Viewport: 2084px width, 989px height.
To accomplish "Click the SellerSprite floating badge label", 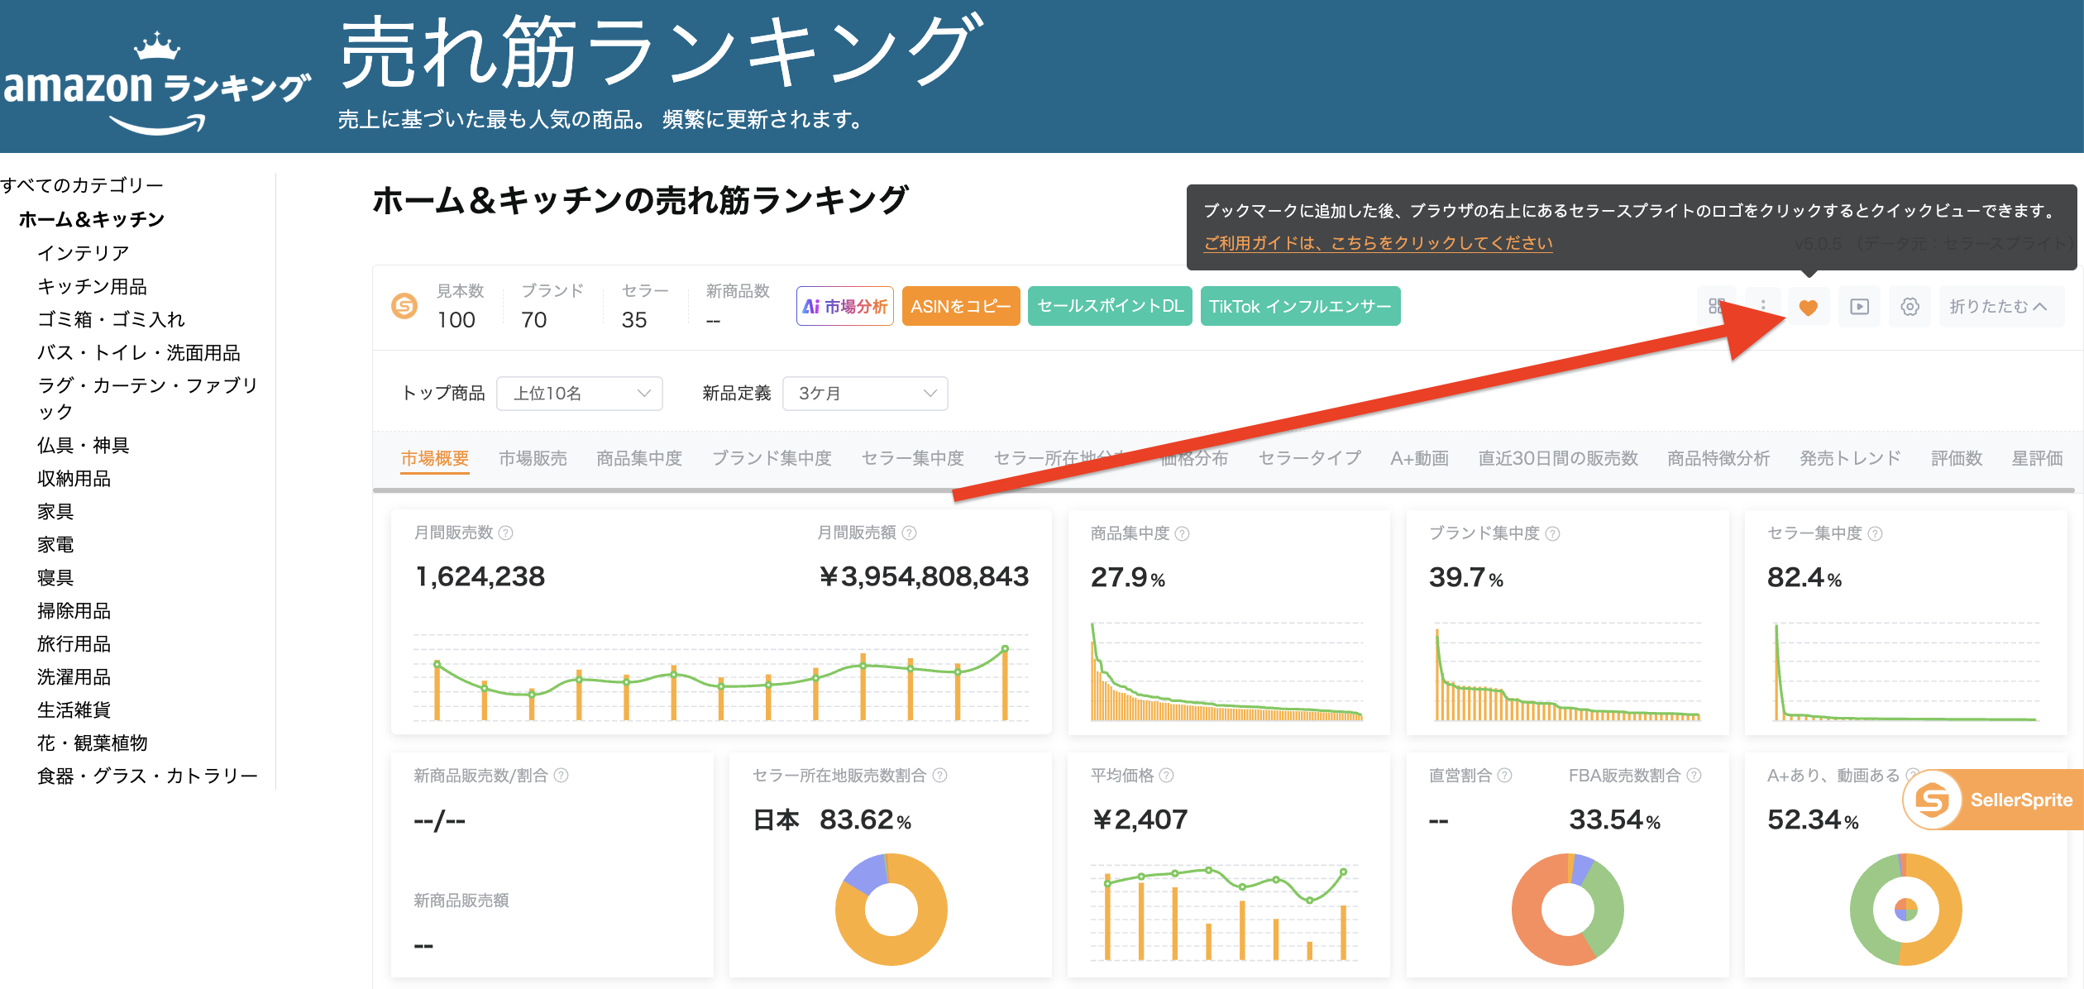I will click(x=2021, y=800).
